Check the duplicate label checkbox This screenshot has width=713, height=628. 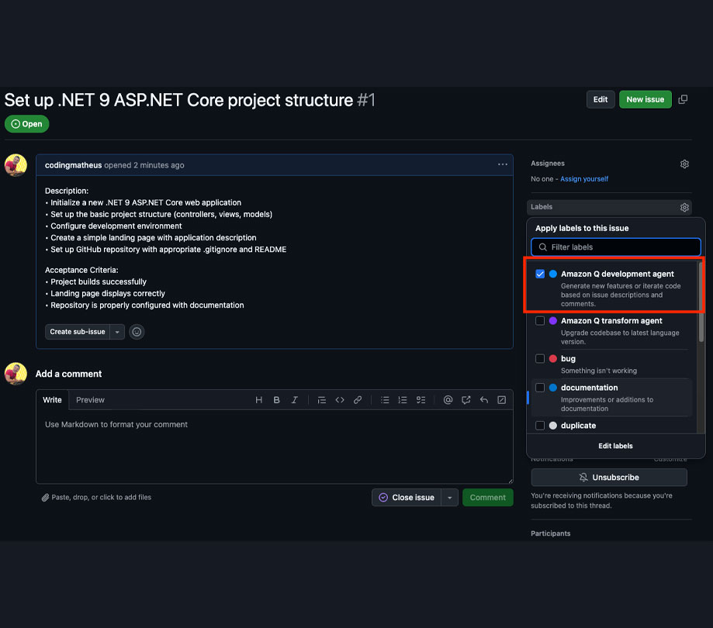(540, 426)
